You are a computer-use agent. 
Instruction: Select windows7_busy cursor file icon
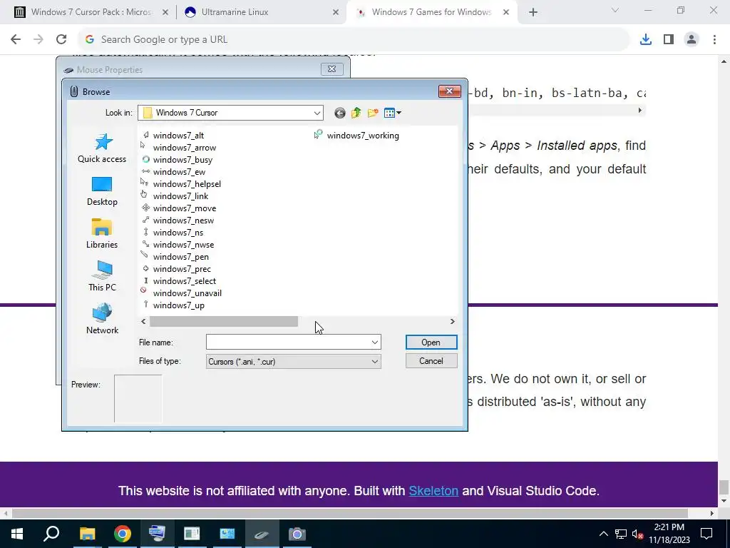click(145, 159)
